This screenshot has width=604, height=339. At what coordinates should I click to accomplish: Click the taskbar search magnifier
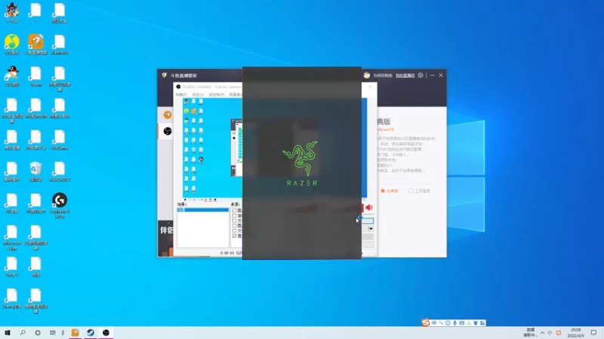(23, 332)
